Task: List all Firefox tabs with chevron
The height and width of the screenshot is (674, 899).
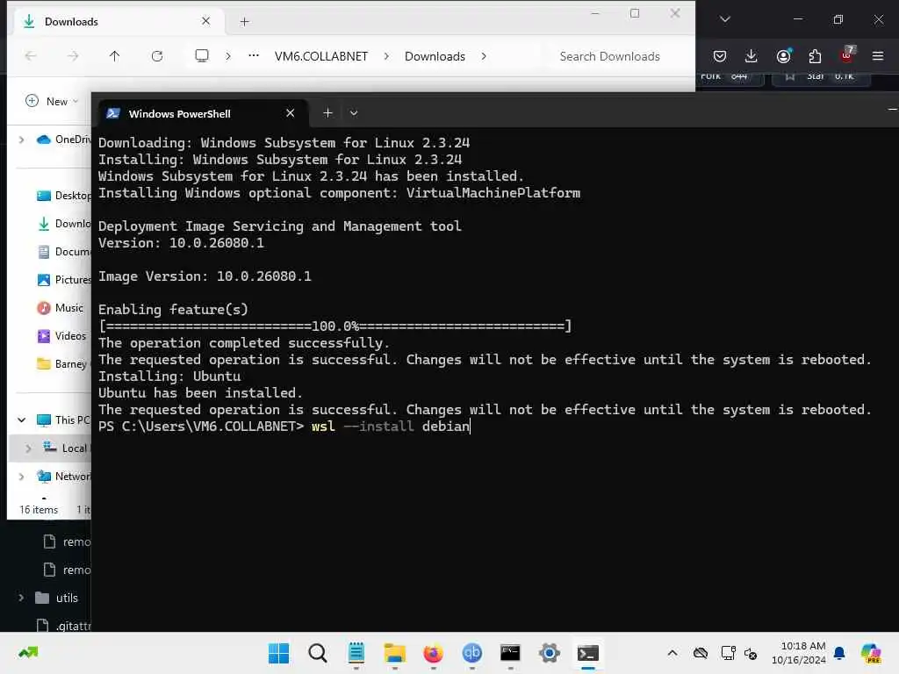Action: [x=724, y=19]
